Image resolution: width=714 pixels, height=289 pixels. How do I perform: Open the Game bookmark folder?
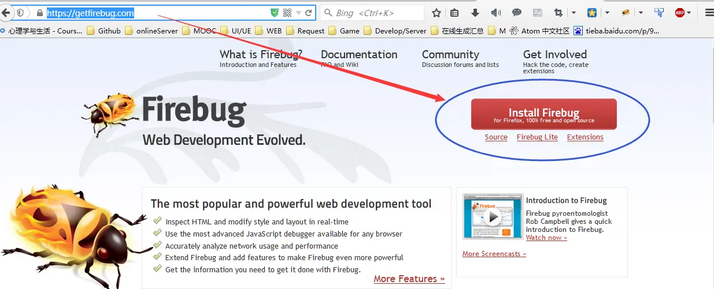344,31
